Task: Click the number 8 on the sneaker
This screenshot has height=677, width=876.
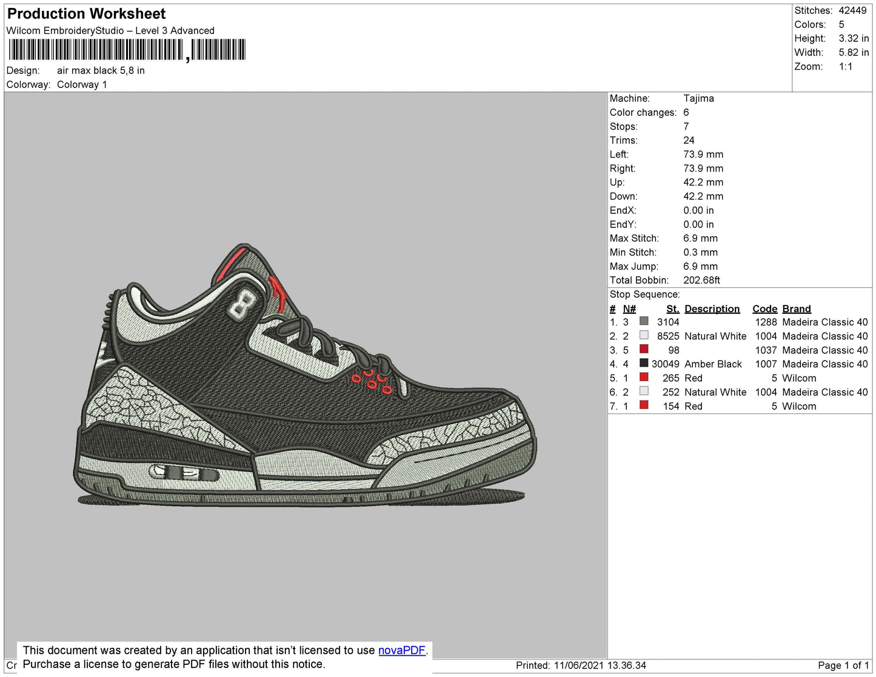Action: (242, 304)
